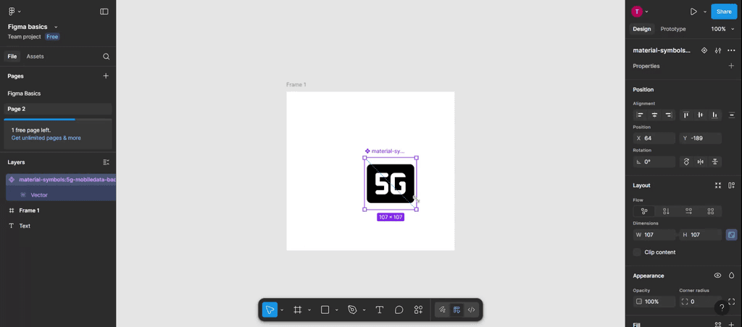Open the Actions components tool

418,310
